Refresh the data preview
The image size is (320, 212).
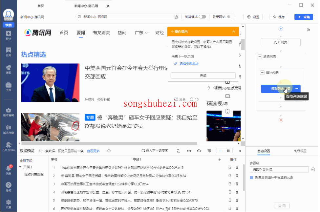(x=109, y=151)
